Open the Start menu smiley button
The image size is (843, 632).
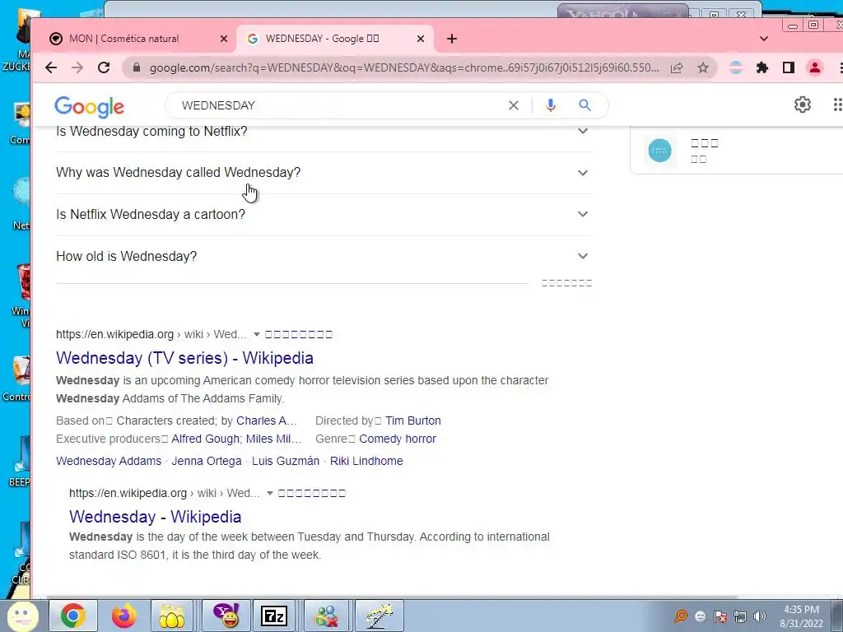coord(22,616)
